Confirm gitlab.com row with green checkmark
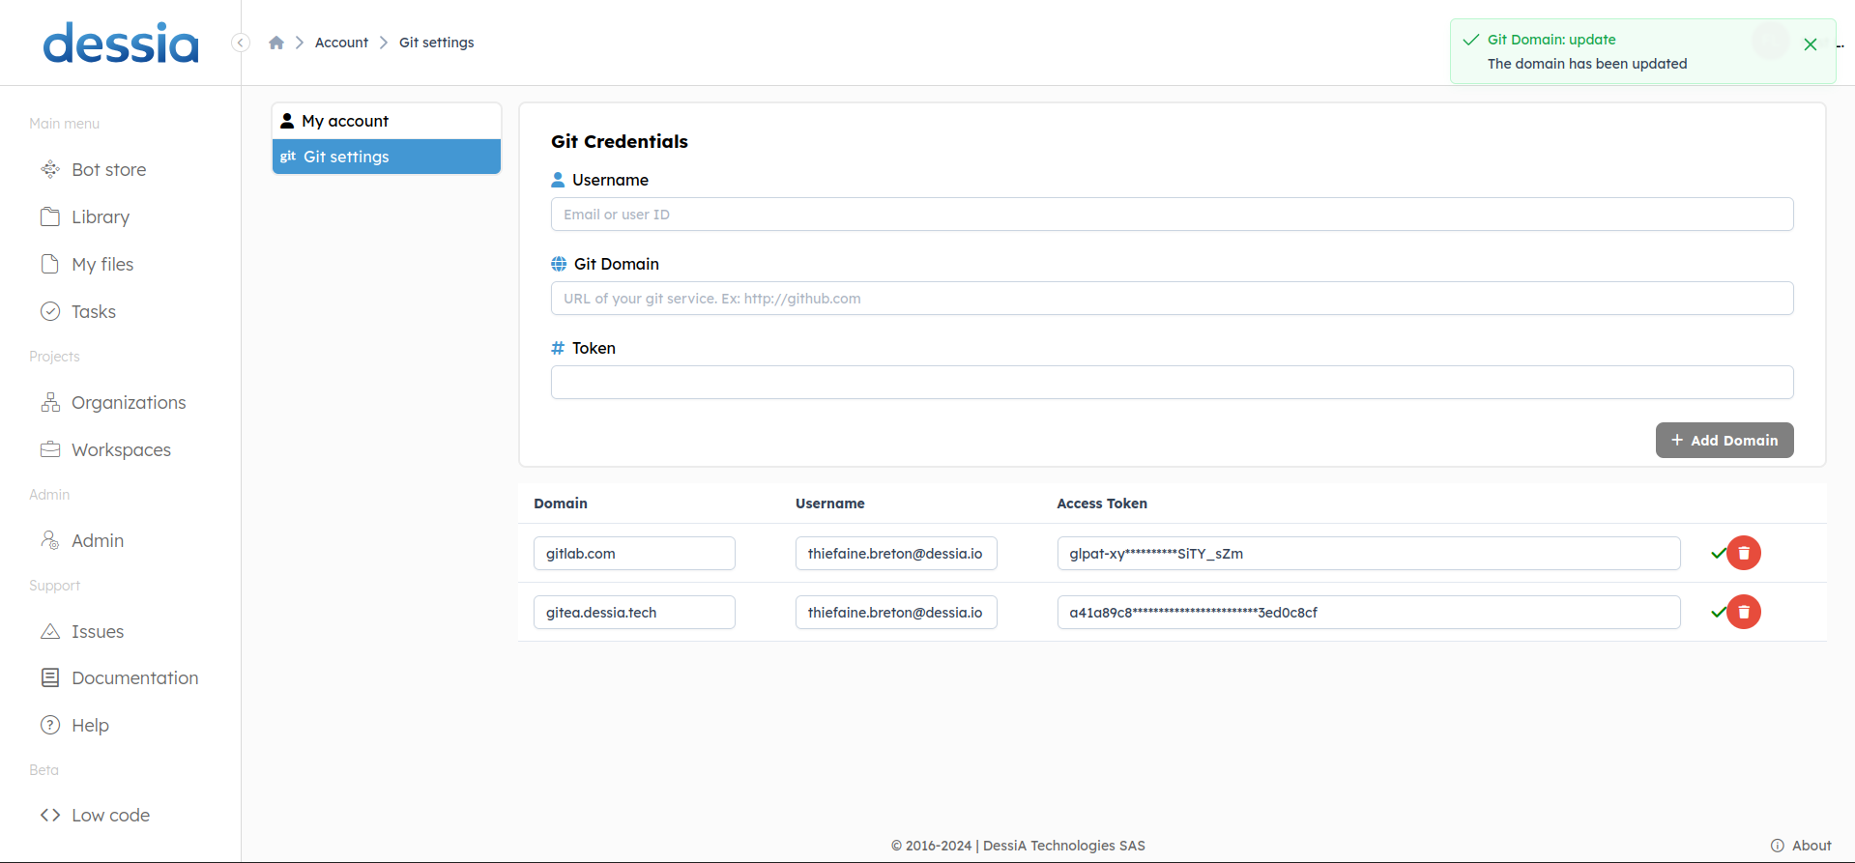The width and height of the screenshot is (1855, 863). coord(1718,554)
